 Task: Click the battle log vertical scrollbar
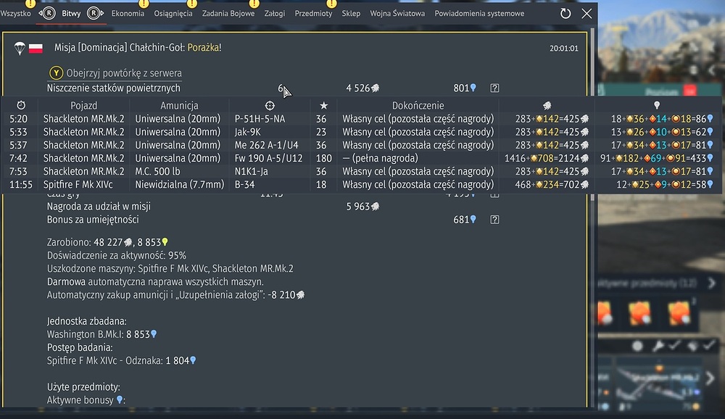click(592, 115)
